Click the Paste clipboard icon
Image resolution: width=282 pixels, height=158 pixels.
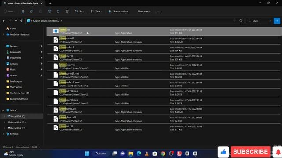[41, 11]
